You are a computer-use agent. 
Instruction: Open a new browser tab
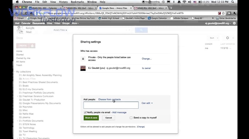tap(171, 8)
